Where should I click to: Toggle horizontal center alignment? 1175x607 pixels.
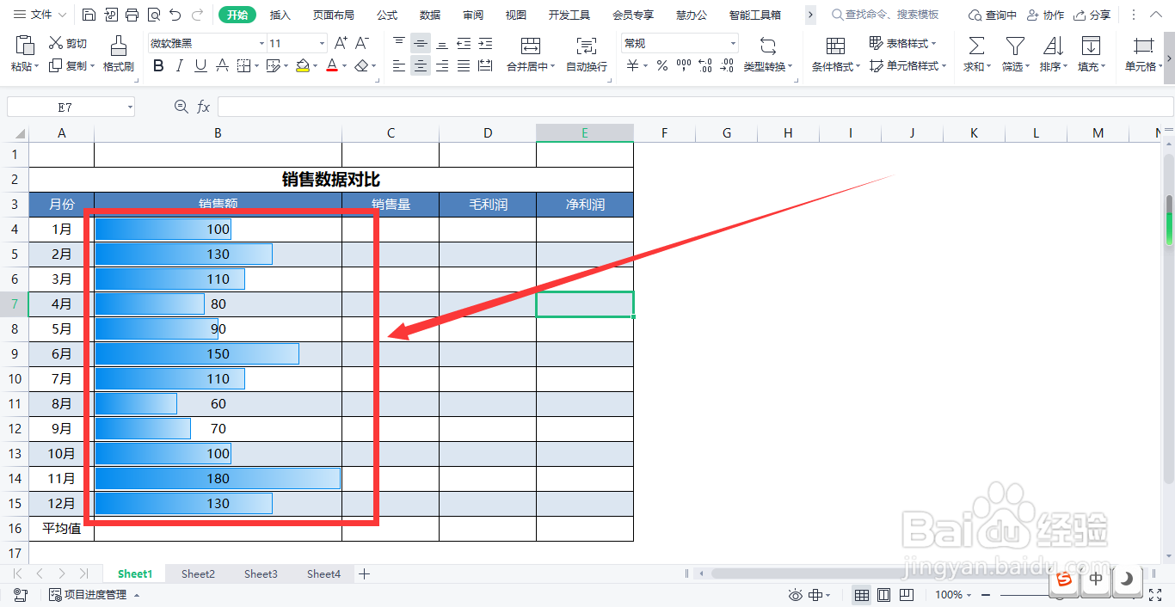[x=421, y=65]
